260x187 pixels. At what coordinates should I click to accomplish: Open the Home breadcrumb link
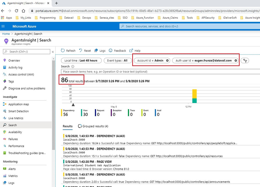pyautogui.click(x=6, y=34)
